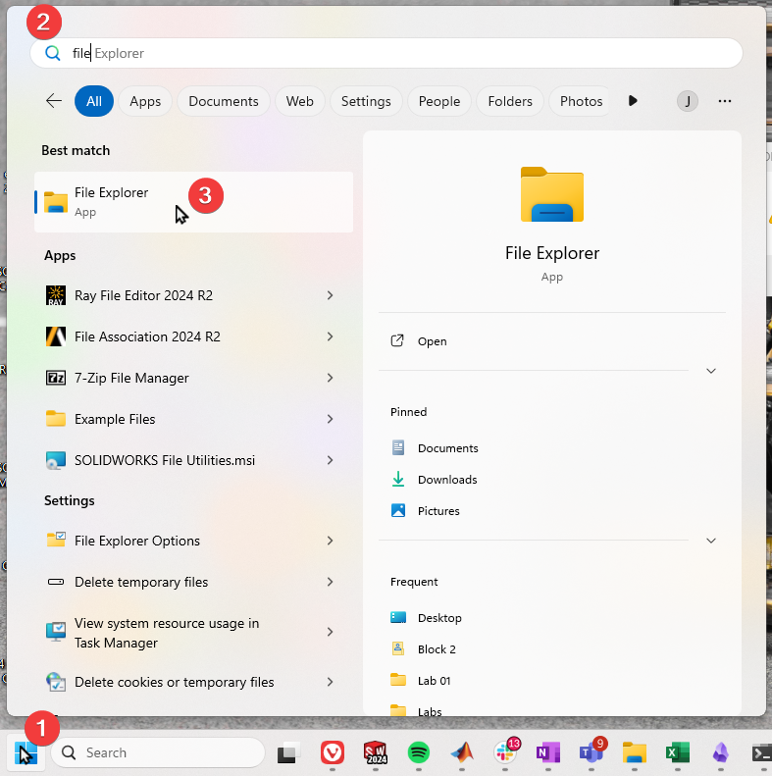Open Vivaldi browser from taskbar
This screenshot has width=772, height=776.
[x=333, y=752]
